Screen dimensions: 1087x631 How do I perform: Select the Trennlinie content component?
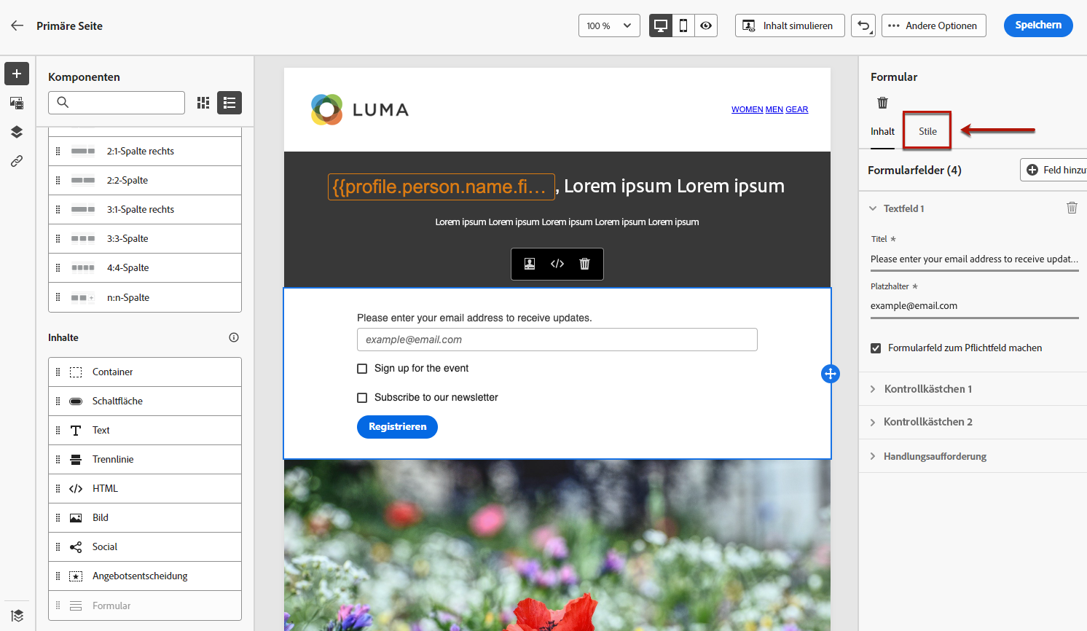coord(145,460)
